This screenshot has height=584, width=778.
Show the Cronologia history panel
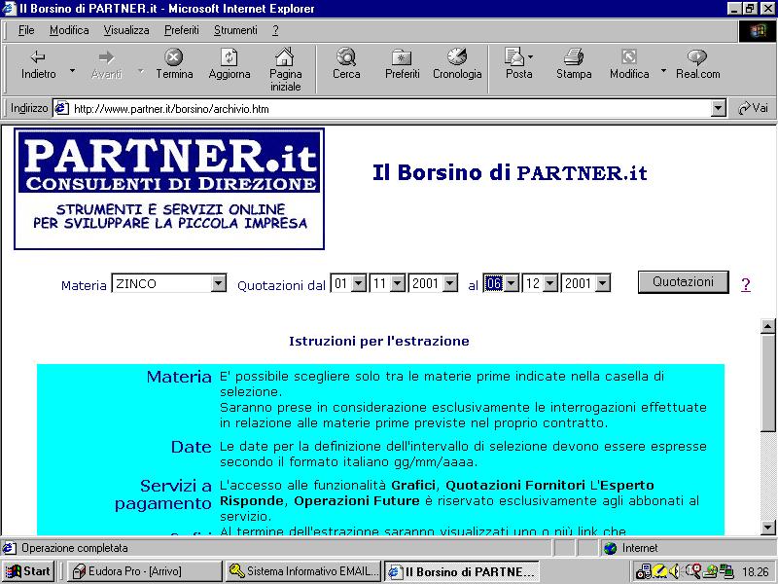457,64
